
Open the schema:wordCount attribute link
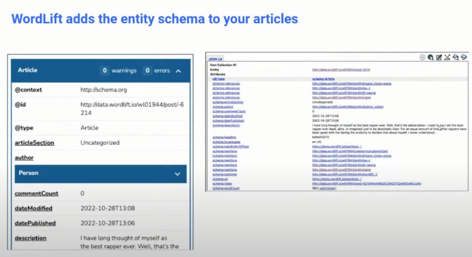click(x=226, y=188)
